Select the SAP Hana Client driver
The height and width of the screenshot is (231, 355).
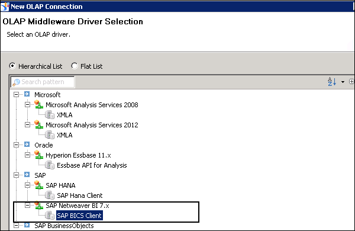pyautogui.click(x=80, y=195)
